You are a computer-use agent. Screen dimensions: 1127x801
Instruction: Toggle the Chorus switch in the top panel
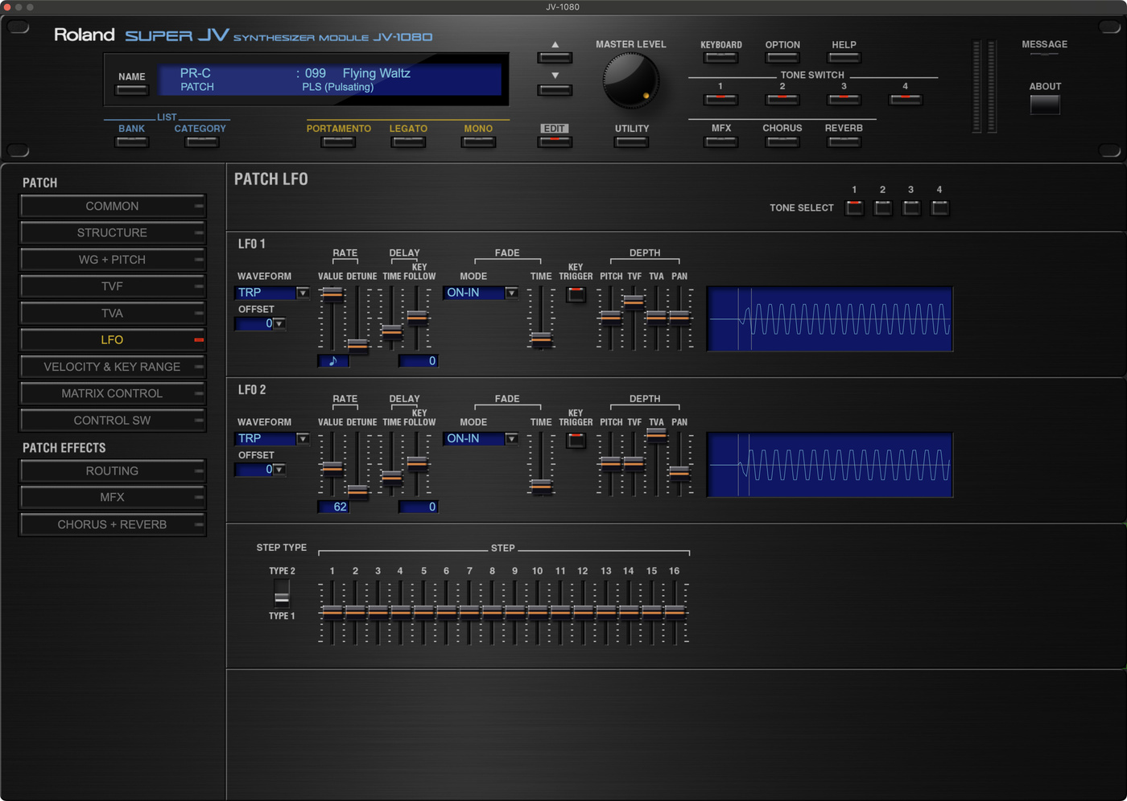click(782, 142)
